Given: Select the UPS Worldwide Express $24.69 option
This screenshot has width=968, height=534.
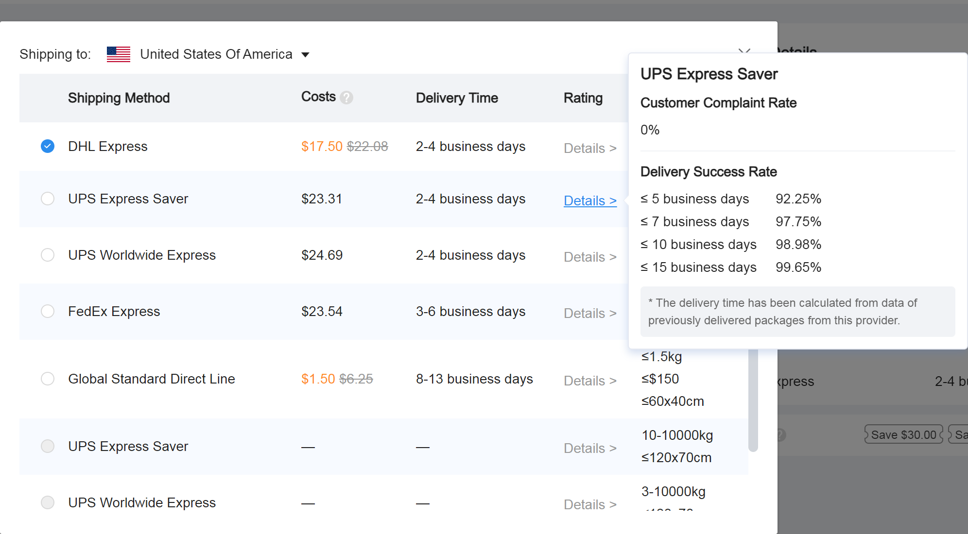Looking at the screenshot, I should 48,255.
